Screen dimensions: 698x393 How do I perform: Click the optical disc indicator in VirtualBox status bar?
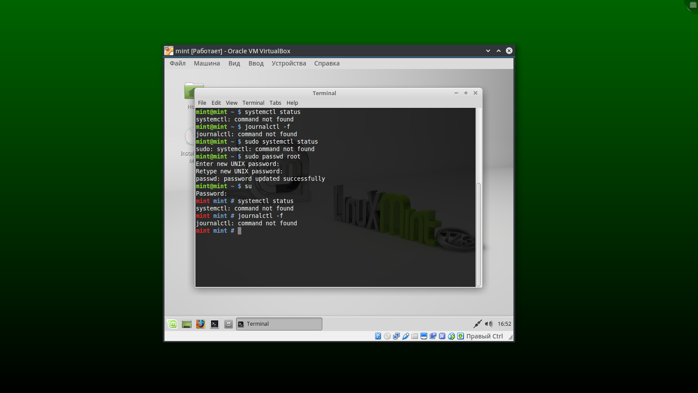[387, 336]
